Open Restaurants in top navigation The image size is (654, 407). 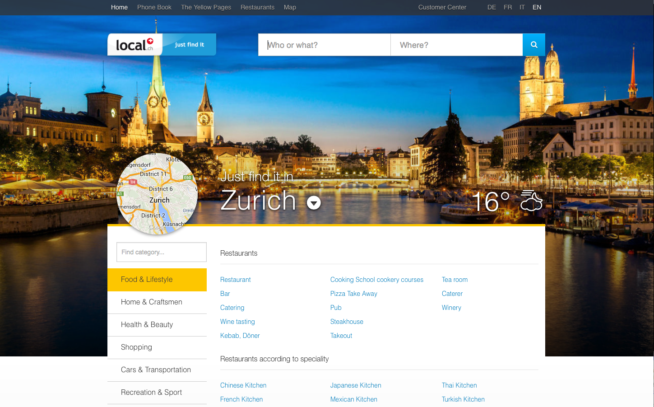click(257, 7)
